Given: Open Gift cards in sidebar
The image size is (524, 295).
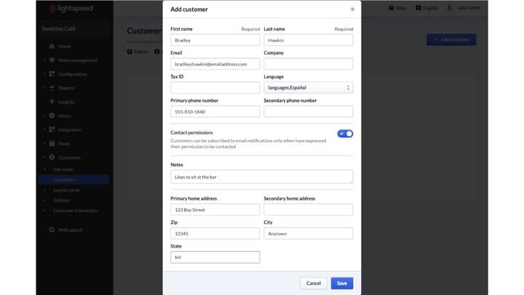Looking at the screenshot, I should point(63,170).
